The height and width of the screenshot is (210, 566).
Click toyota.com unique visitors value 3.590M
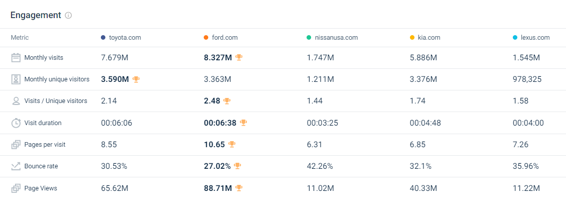[x=115, y=79]
